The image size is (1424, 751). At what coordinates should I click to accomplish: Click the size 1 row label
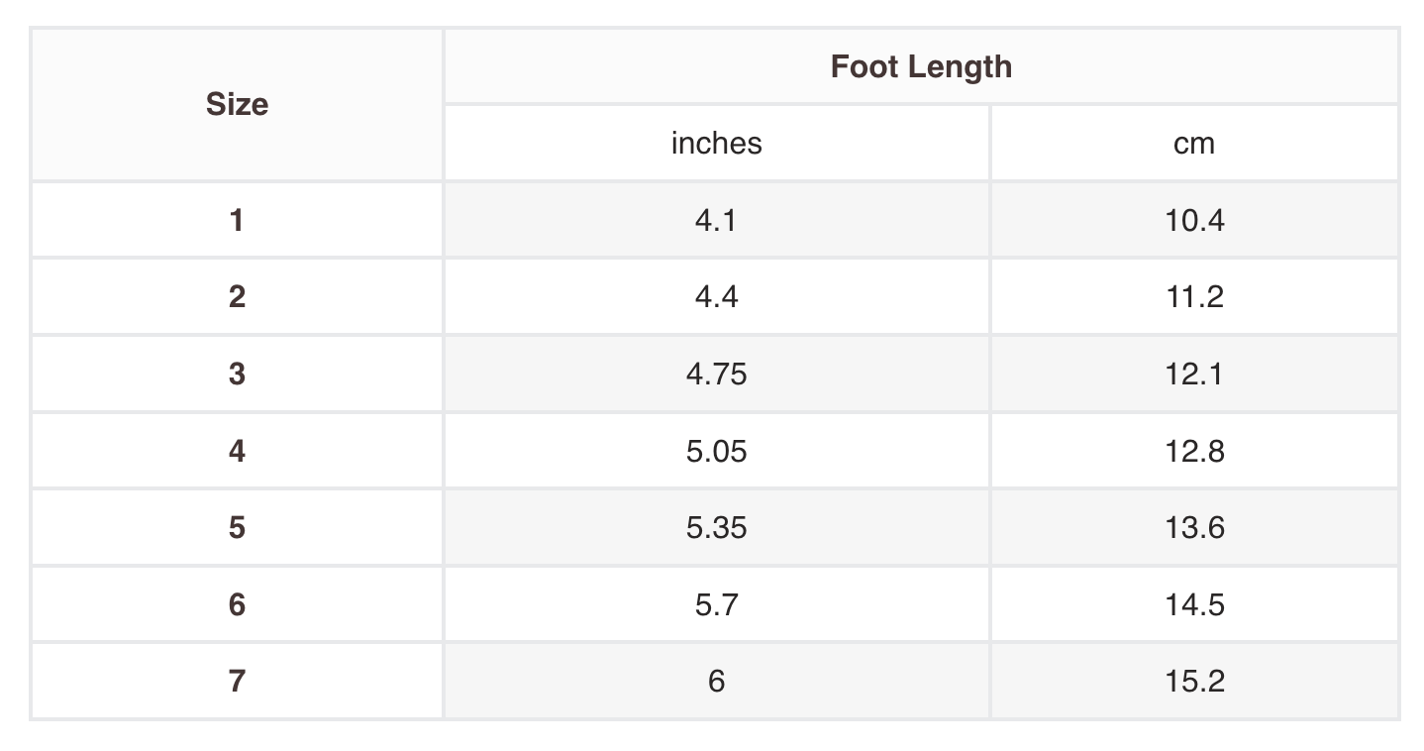click(x=237, y=220)
